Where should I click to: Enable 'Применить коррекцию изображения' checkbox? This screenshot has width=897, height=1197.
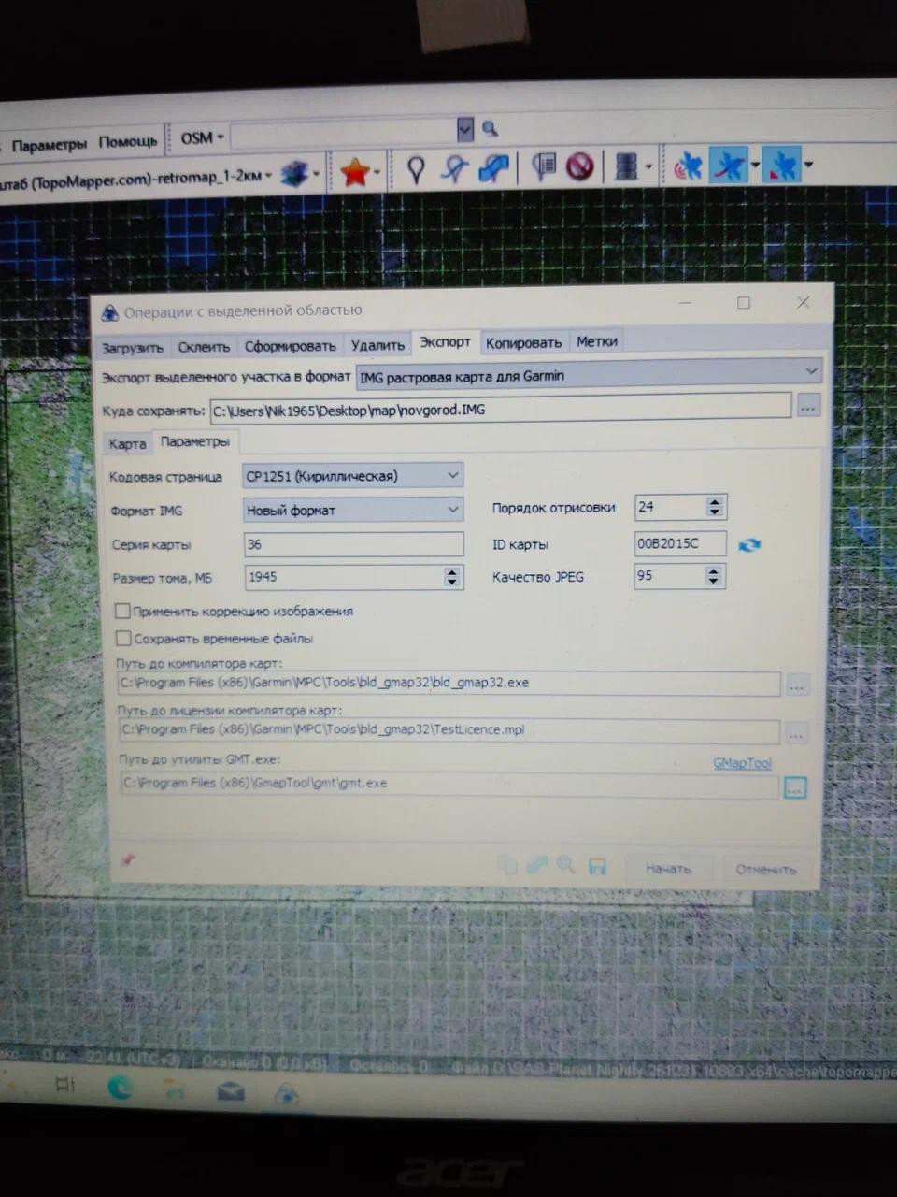click(x=122, y=612)
